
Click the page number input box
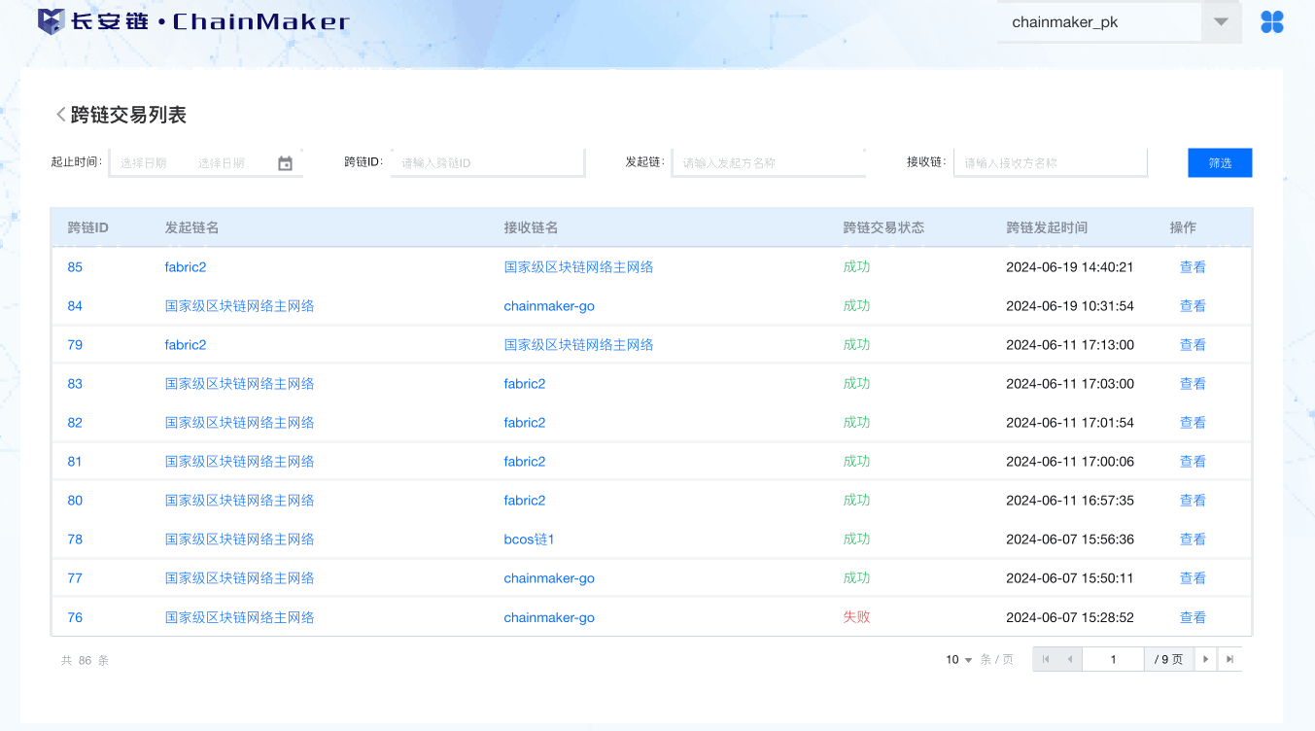coord(1113,659)
